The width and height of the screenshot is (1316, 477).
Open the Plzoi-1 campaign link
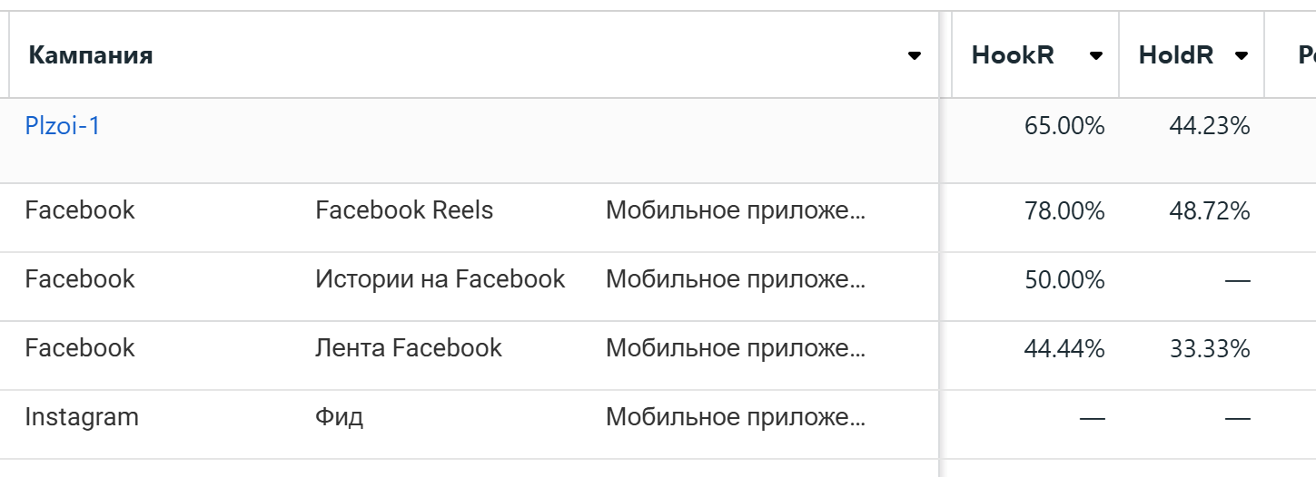click(63, 125)
